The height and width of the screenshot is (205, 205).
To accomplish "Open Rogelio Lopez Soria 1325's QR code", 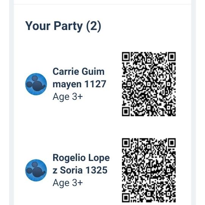I will 149,170.
